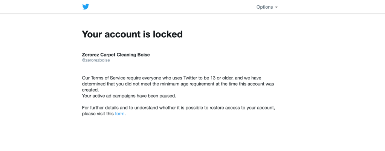The image size is (385, 151).
Task: Click the caret arrow beside Options
Action: pyautogui.click(x=276, y=8)
